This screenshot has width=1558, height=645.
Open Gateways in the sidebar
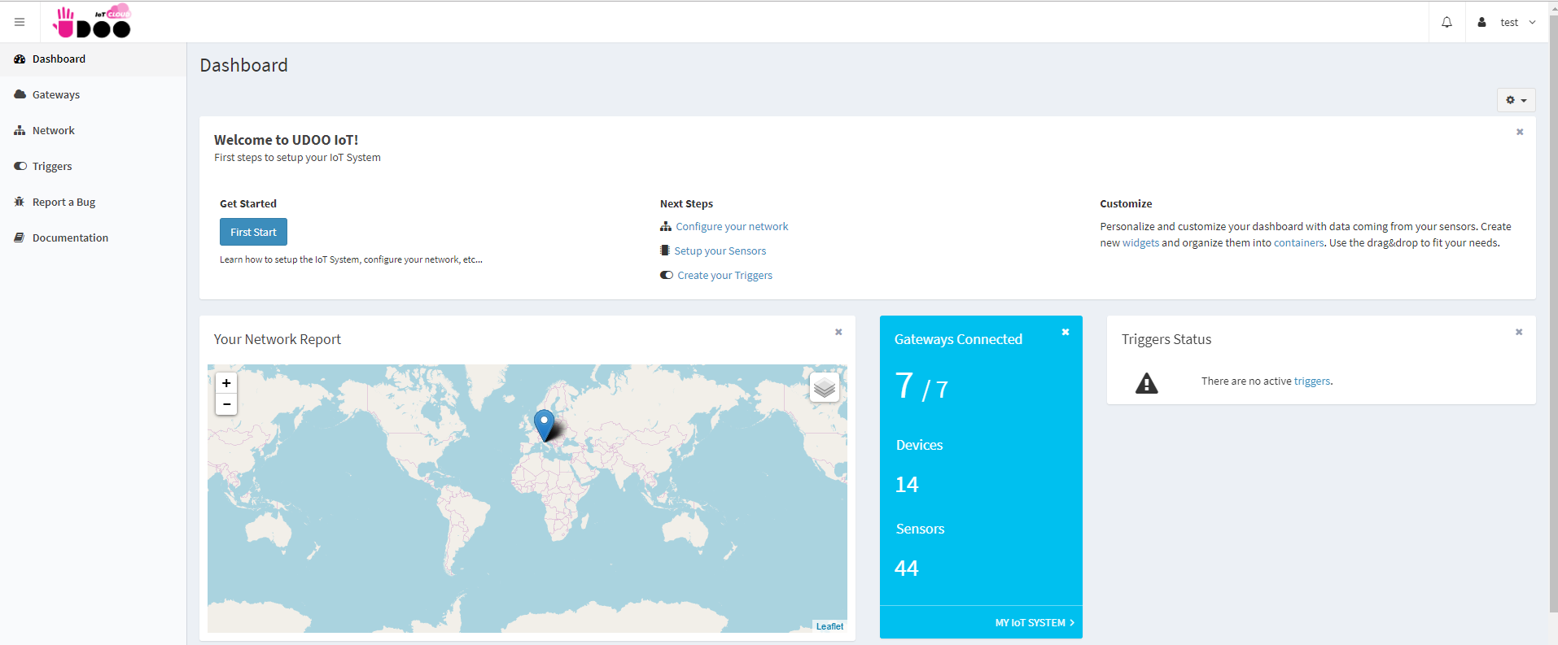[x=93, y=94]
